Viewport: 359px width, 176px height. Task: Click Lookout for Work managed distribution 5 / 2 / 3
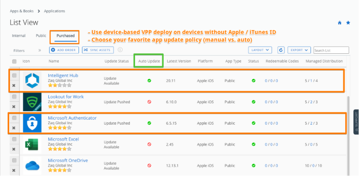(311, 102)
